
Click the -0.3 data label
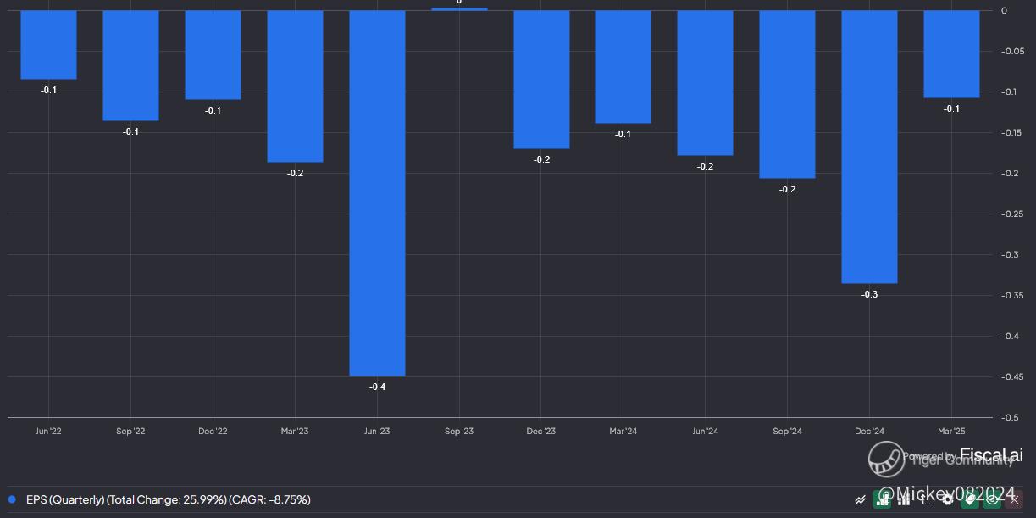869,295
